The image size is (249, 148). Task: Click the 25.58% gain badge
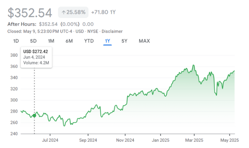pyautogui.click(x=73, y=12)
